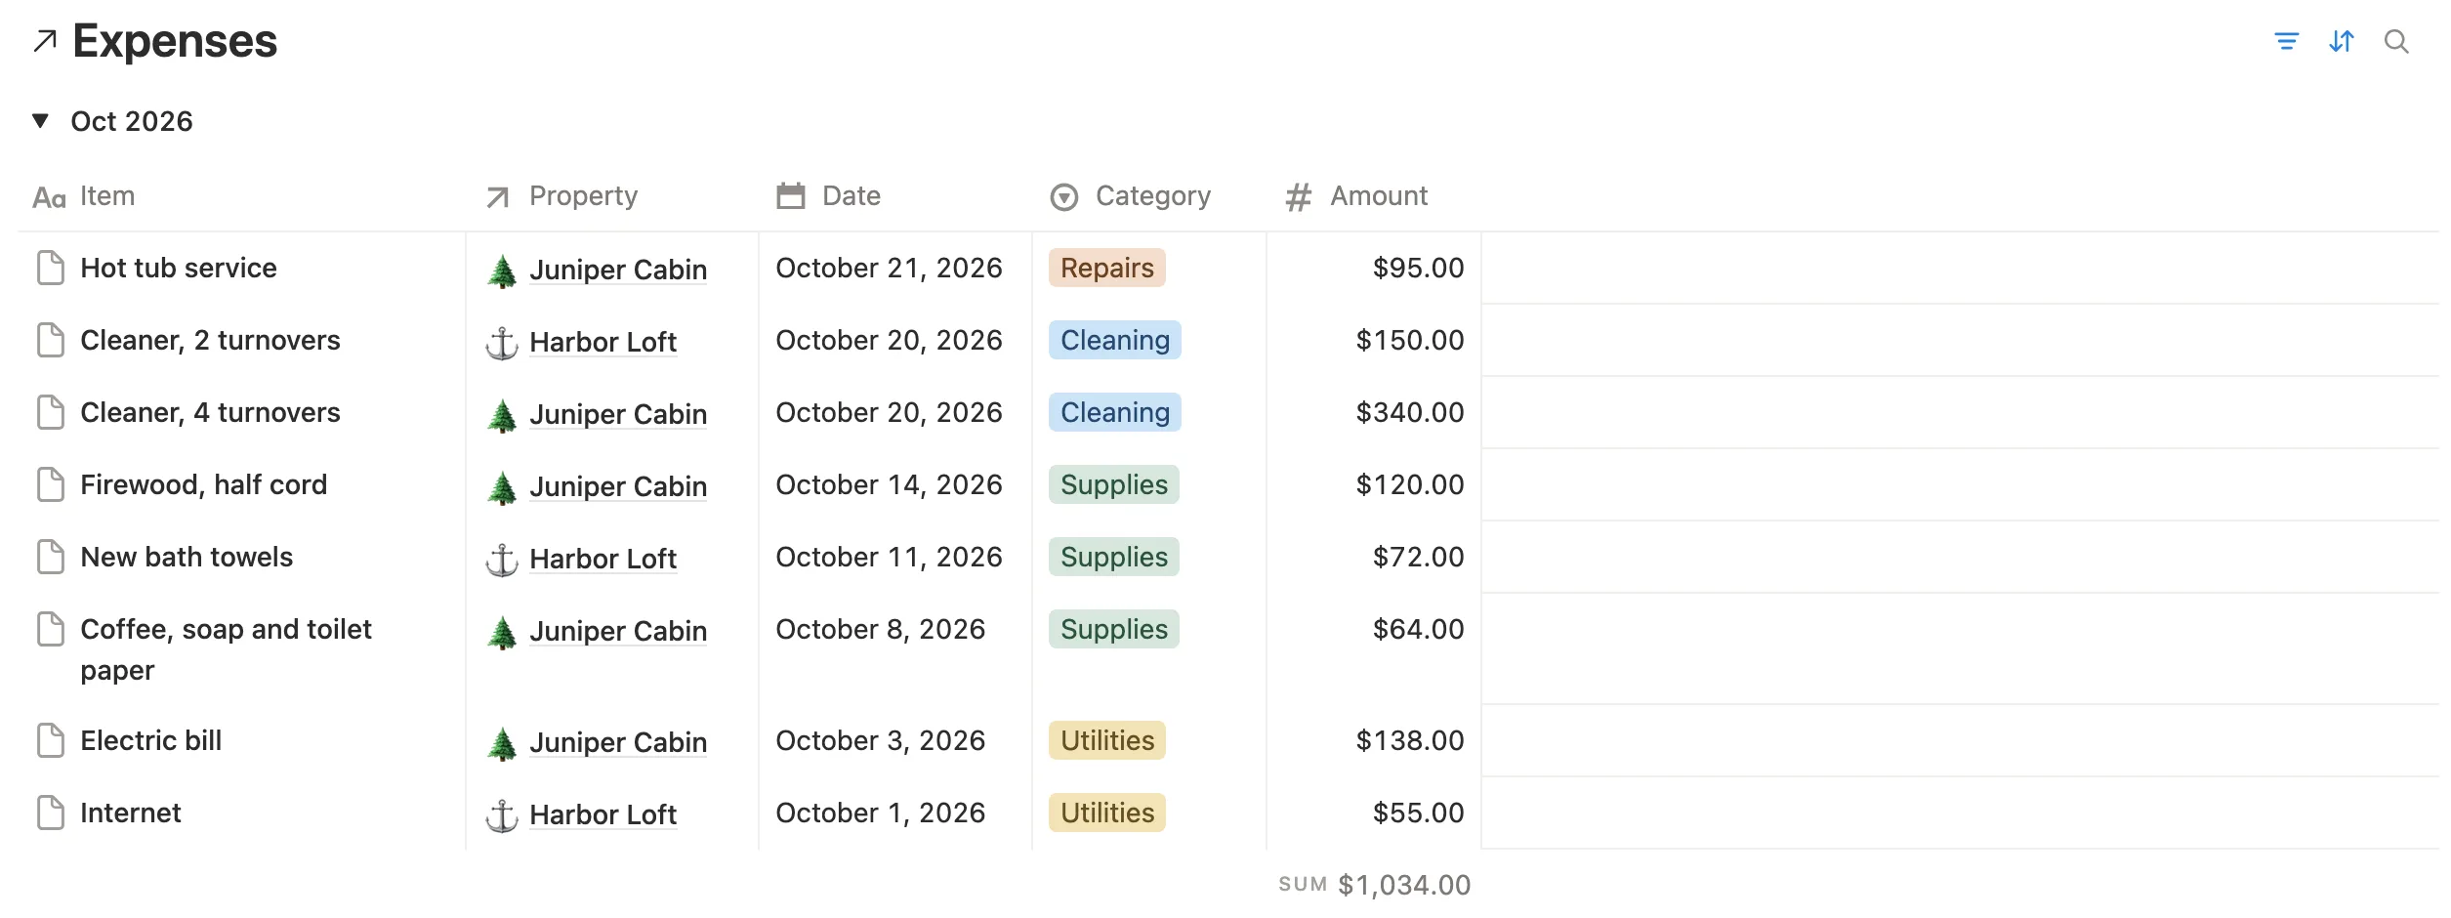
Task: Click the select icon in Category header
Action: click(1064, 197)
